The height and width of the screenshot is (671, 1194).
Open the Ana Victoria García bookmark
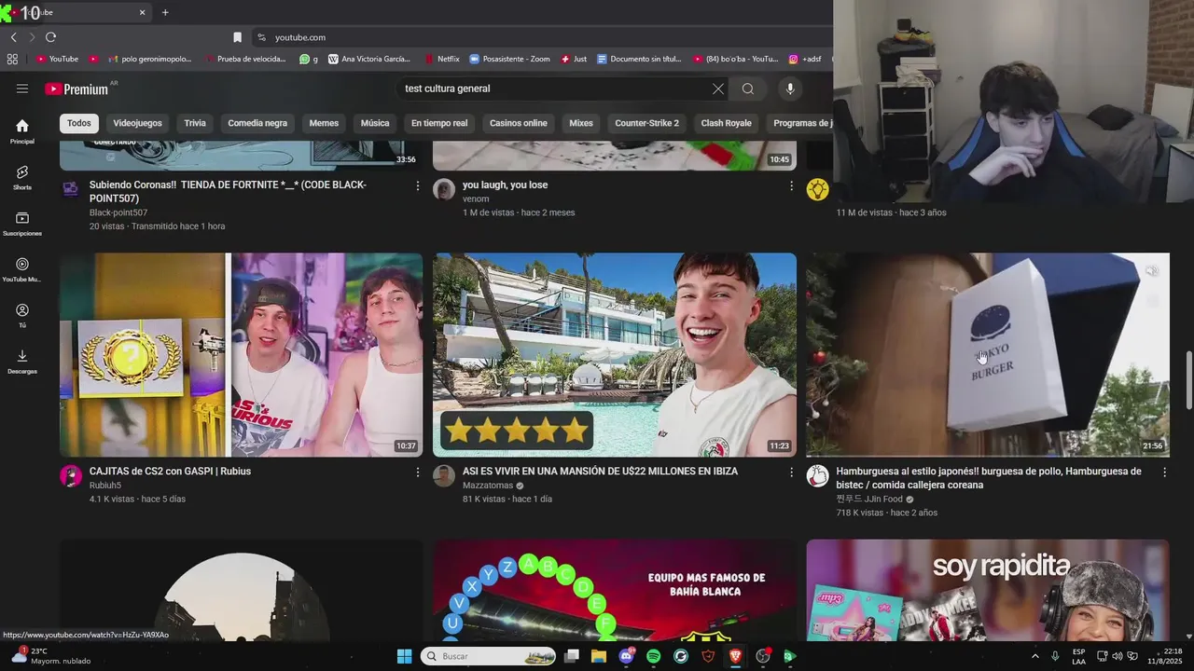(x=368, y=59)
